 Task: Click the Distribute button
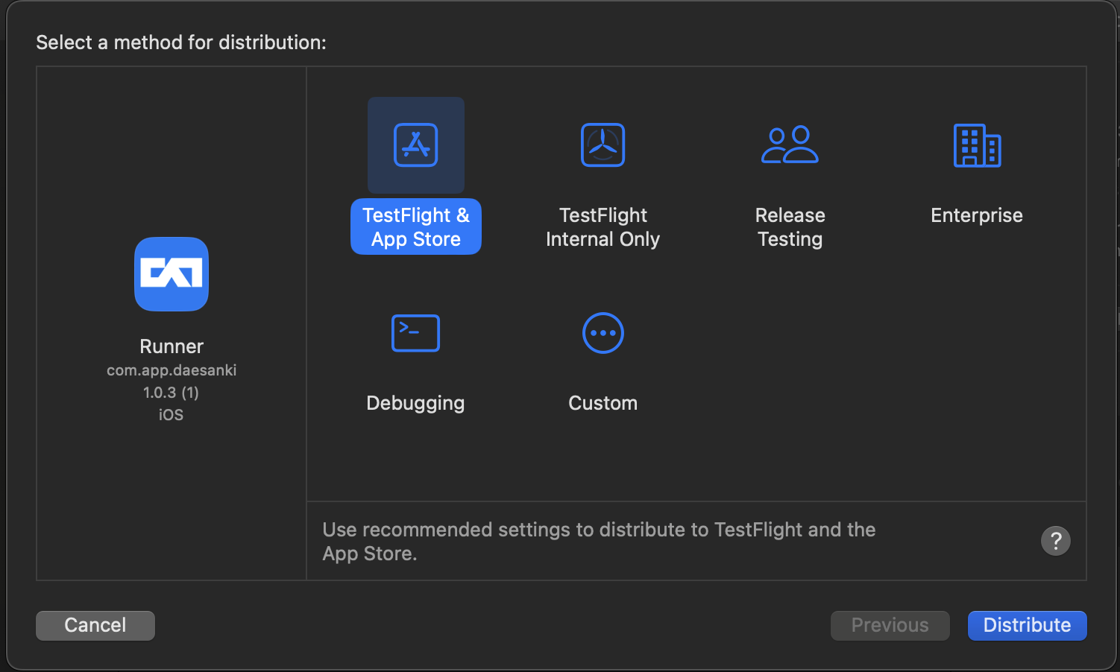(x=1027, y=625)
